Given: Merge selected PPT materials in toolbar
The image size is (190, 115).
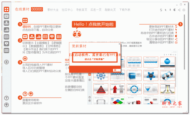Looking at the screenshot, I should coord(174,10).
